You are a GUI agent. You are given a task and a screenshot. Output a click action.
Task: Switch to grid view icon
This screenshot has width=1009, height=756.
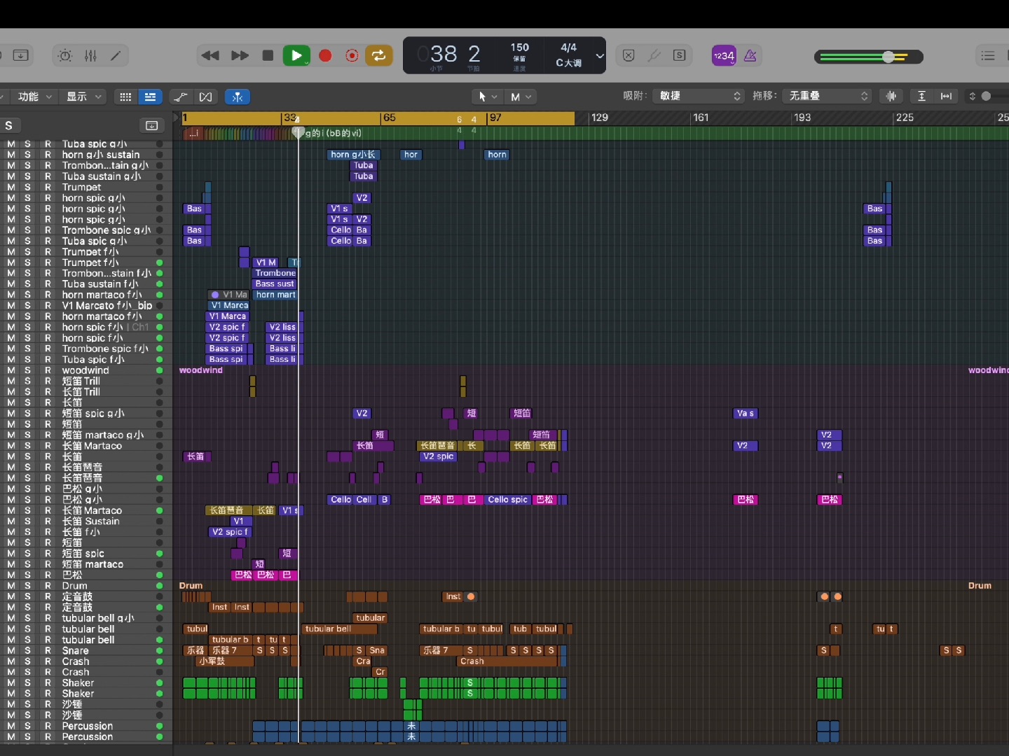tap(125, 97)
